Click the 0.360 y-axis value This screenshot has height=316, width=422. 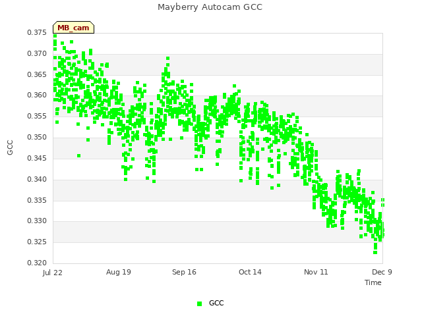tap(37, 95)
